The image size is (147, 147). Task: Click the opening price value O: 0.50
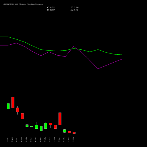pyautogui.click(x=51, y=10)
